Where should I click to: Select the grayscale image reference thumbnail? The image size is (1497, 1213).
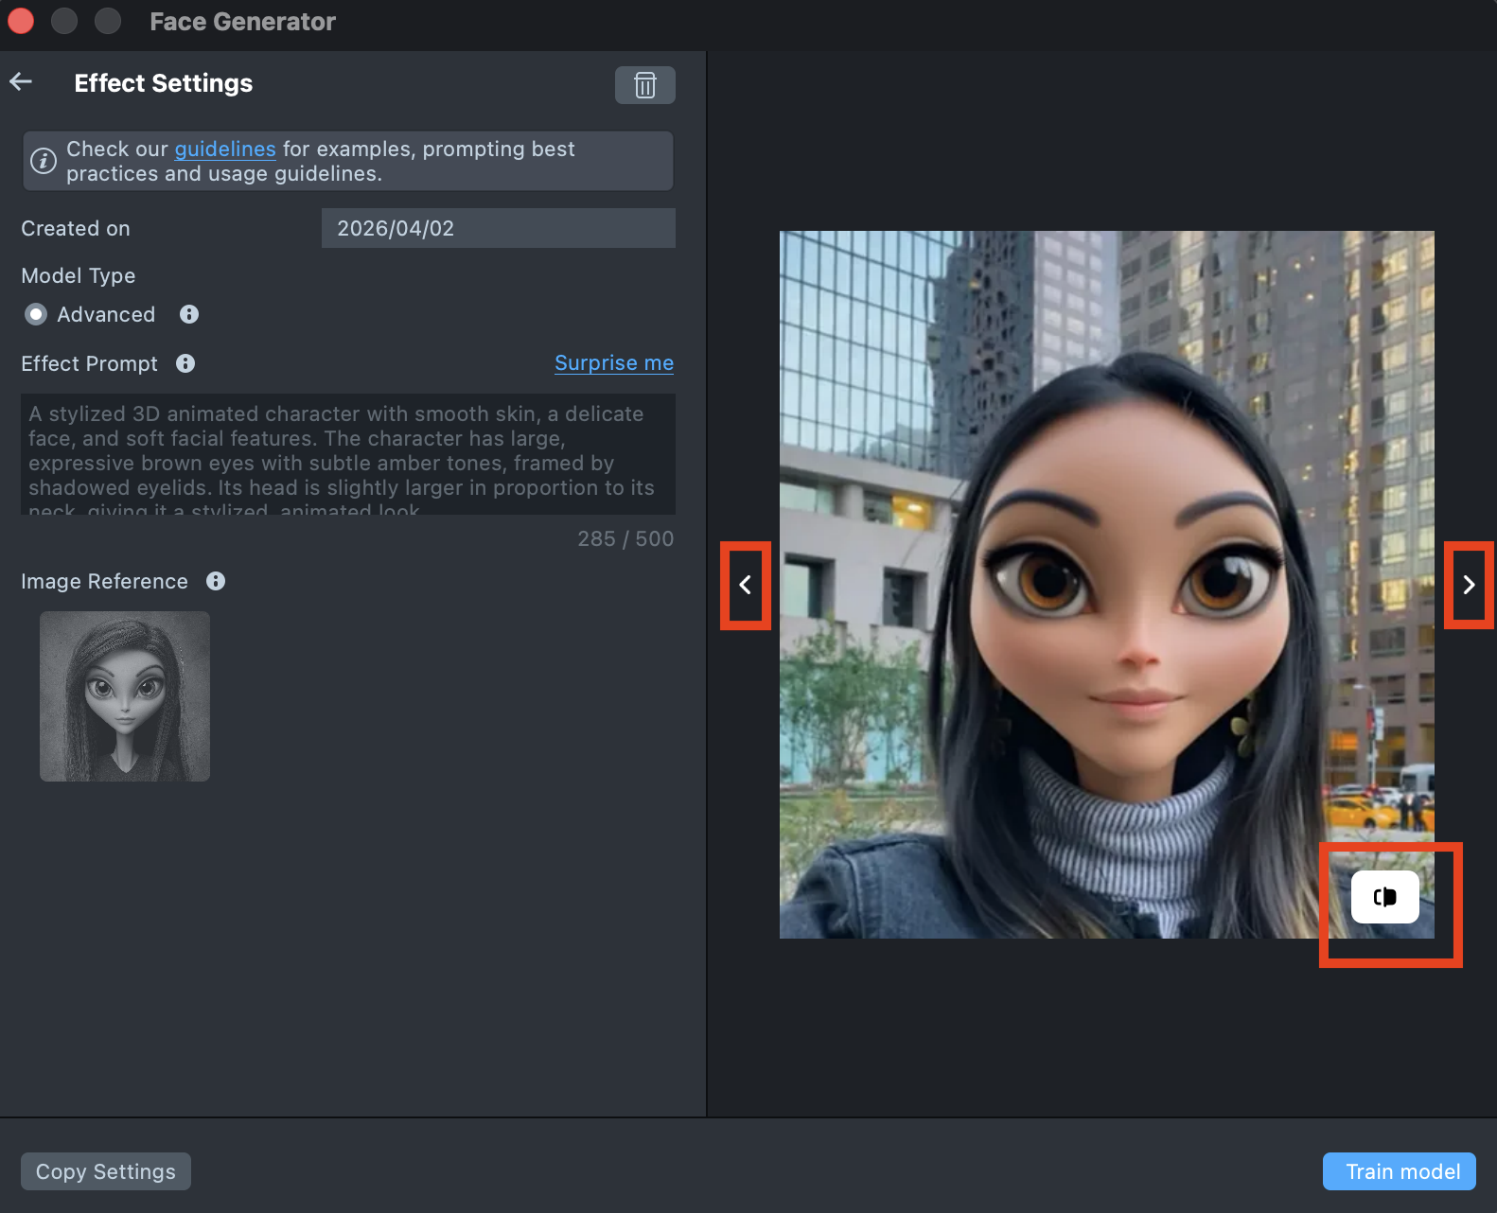click(125, 696)
